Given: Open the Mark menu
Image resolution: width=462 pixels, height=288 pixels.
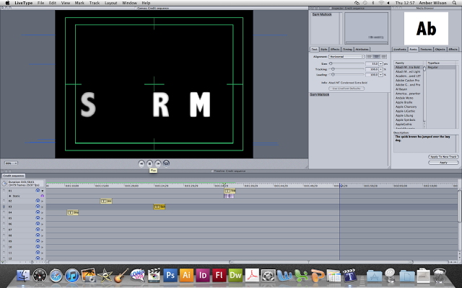Looking at the screenshot, I should pos(79,3).
